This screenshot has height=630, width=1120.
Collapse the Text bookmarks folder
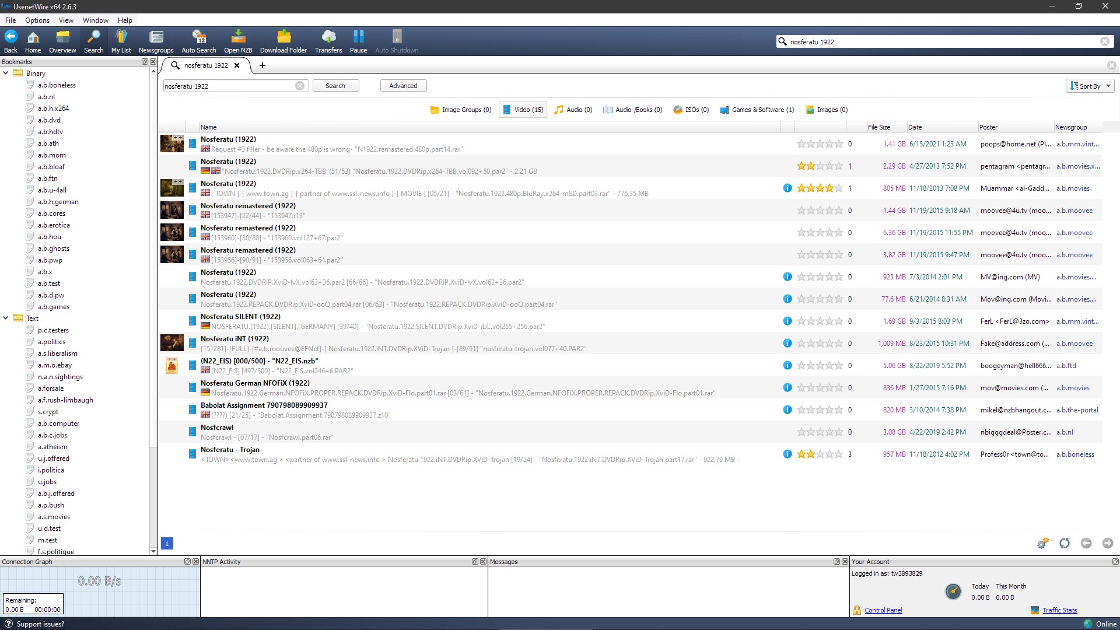pyautogui.click(x=6, y=318)
